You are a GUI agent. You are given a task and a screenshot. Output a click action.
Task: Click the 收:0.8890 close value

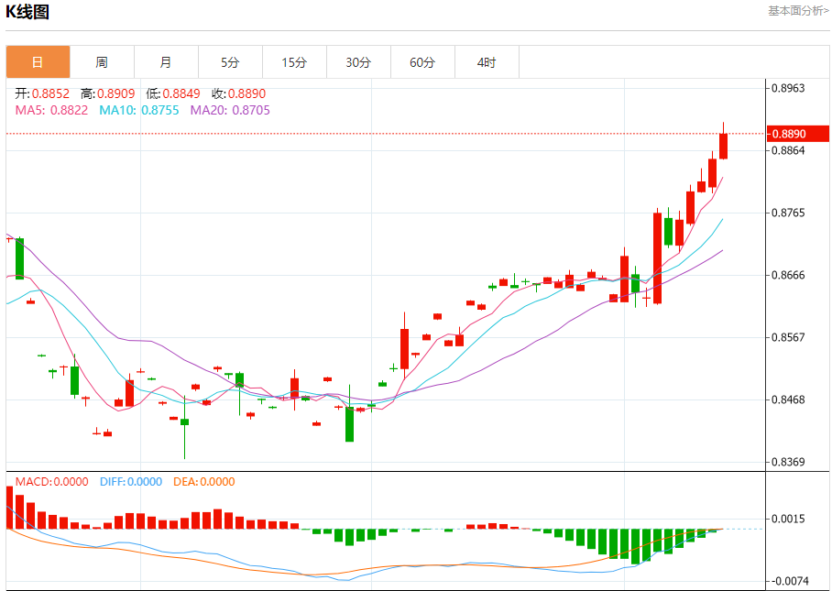click(x=239, y=93)
